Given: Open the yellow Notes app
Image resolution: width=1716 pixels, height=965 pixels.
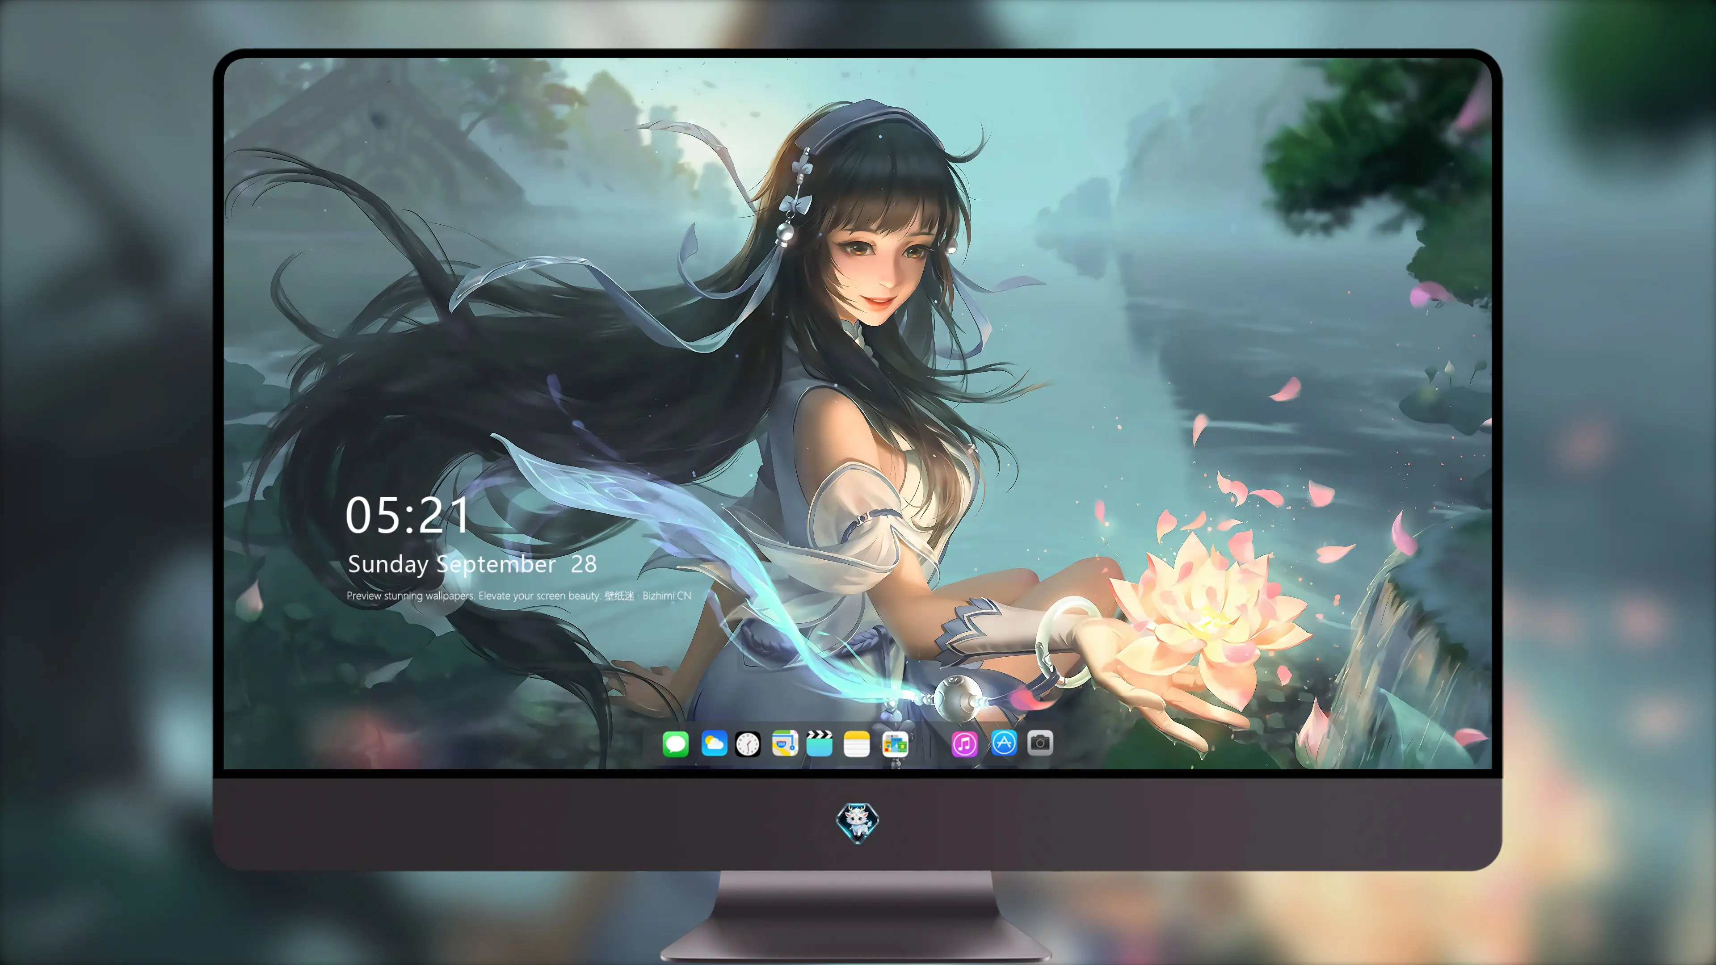Looking at the screenshot, I should (857, 744).
